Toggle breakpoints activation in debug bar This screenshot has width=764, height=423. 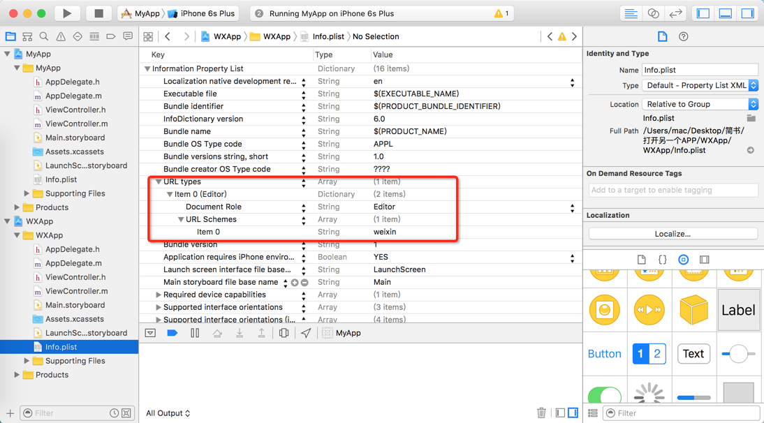[172, 333]
